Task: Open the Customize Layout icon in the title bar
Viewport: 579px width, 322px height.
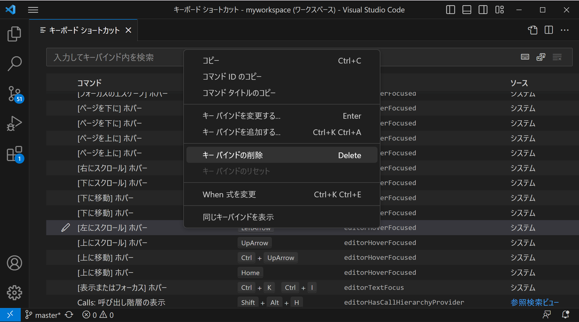Action: tap(500, 10)
